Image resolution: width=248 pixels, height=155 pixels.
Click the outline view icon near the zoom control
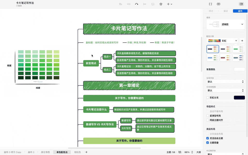(180, 152)
